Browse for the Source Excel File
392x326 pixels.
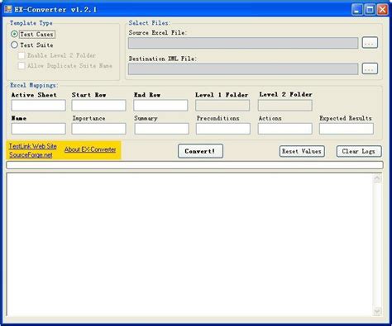370,43
